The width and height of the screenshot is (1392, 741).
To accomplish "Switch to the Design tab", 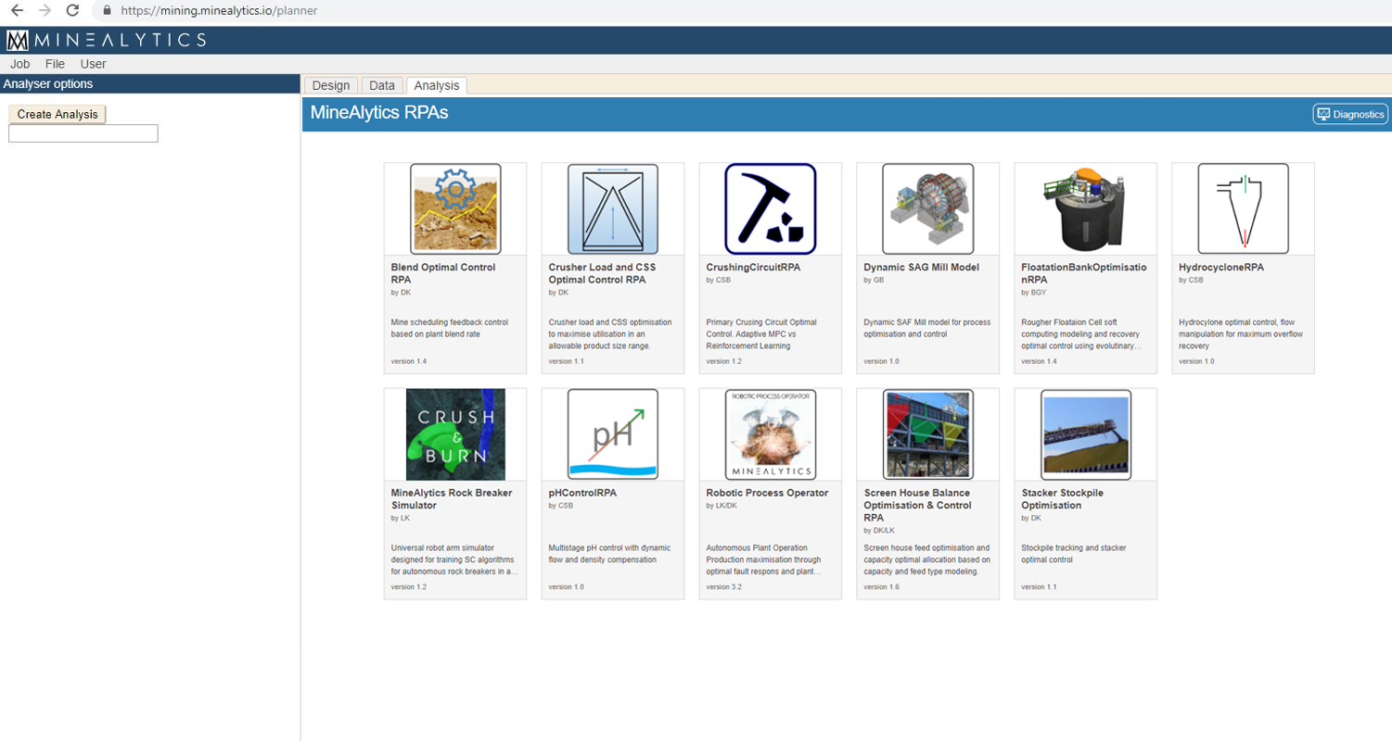I will point(331,85).
